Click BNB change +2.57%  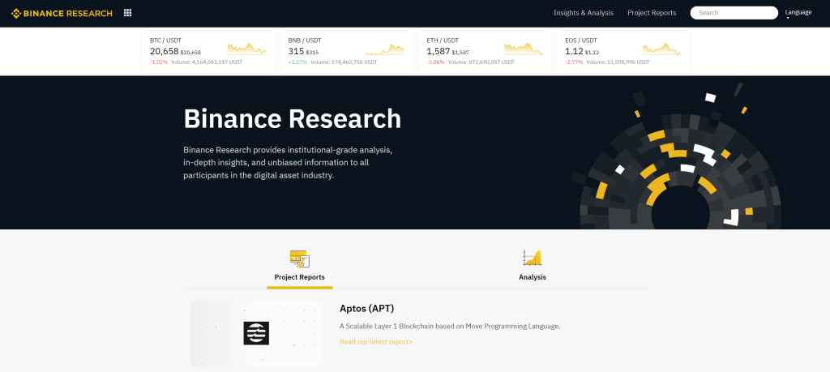(x=297, y=62)
